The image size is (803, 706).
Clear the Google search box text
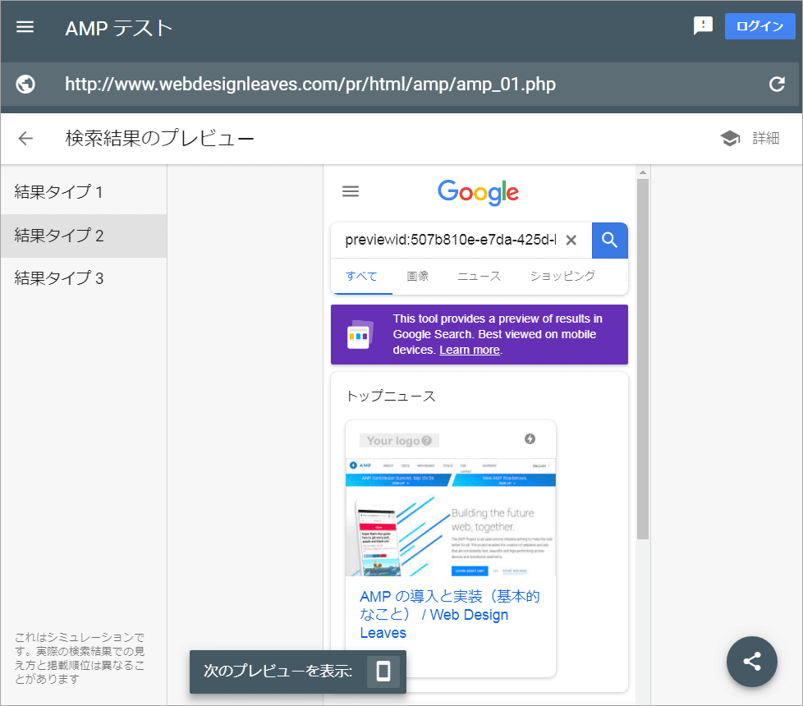pos(571,240)
